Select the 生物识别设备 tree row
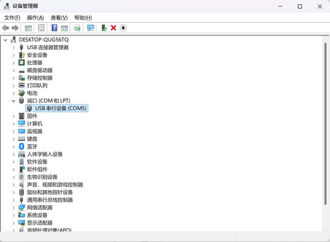The image size is (330, 242). click(x=42, y=177)
